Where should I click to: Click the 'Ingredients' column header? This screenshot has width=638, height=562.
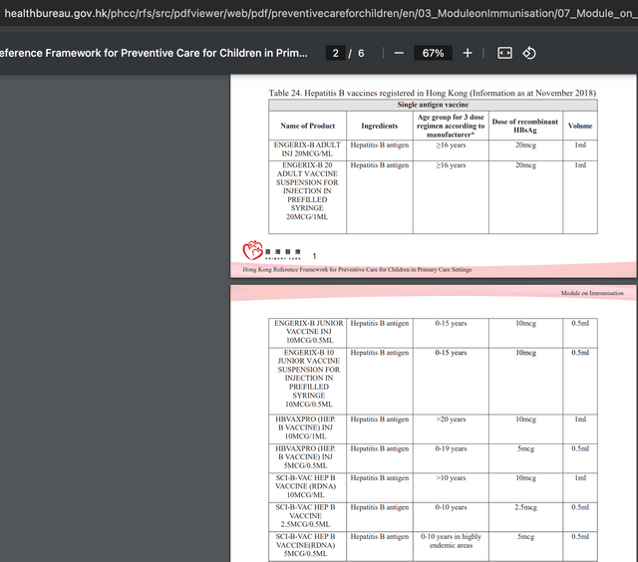point(380,126)
